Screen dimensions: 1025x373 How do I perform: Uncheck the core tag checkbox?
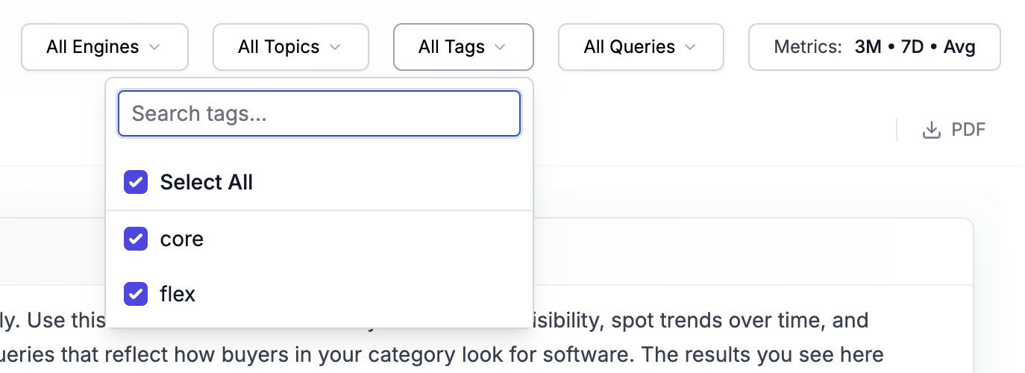pyautogui.click(x=136, y=239)
